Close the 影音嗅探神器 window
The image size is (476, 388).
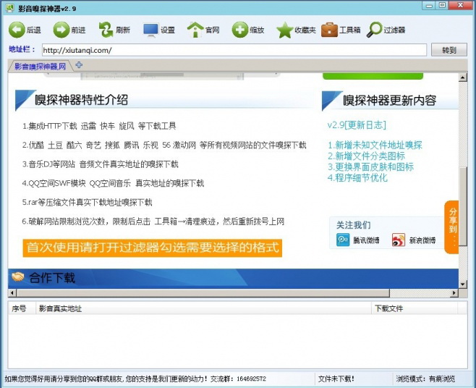(x=461, y=6)
